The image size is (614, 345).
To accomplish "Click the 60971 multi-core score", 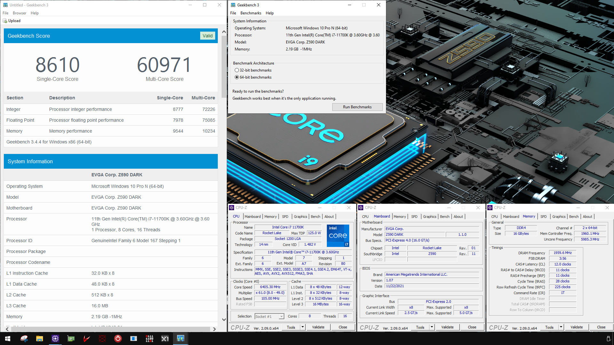I will [x=164, y=65].
